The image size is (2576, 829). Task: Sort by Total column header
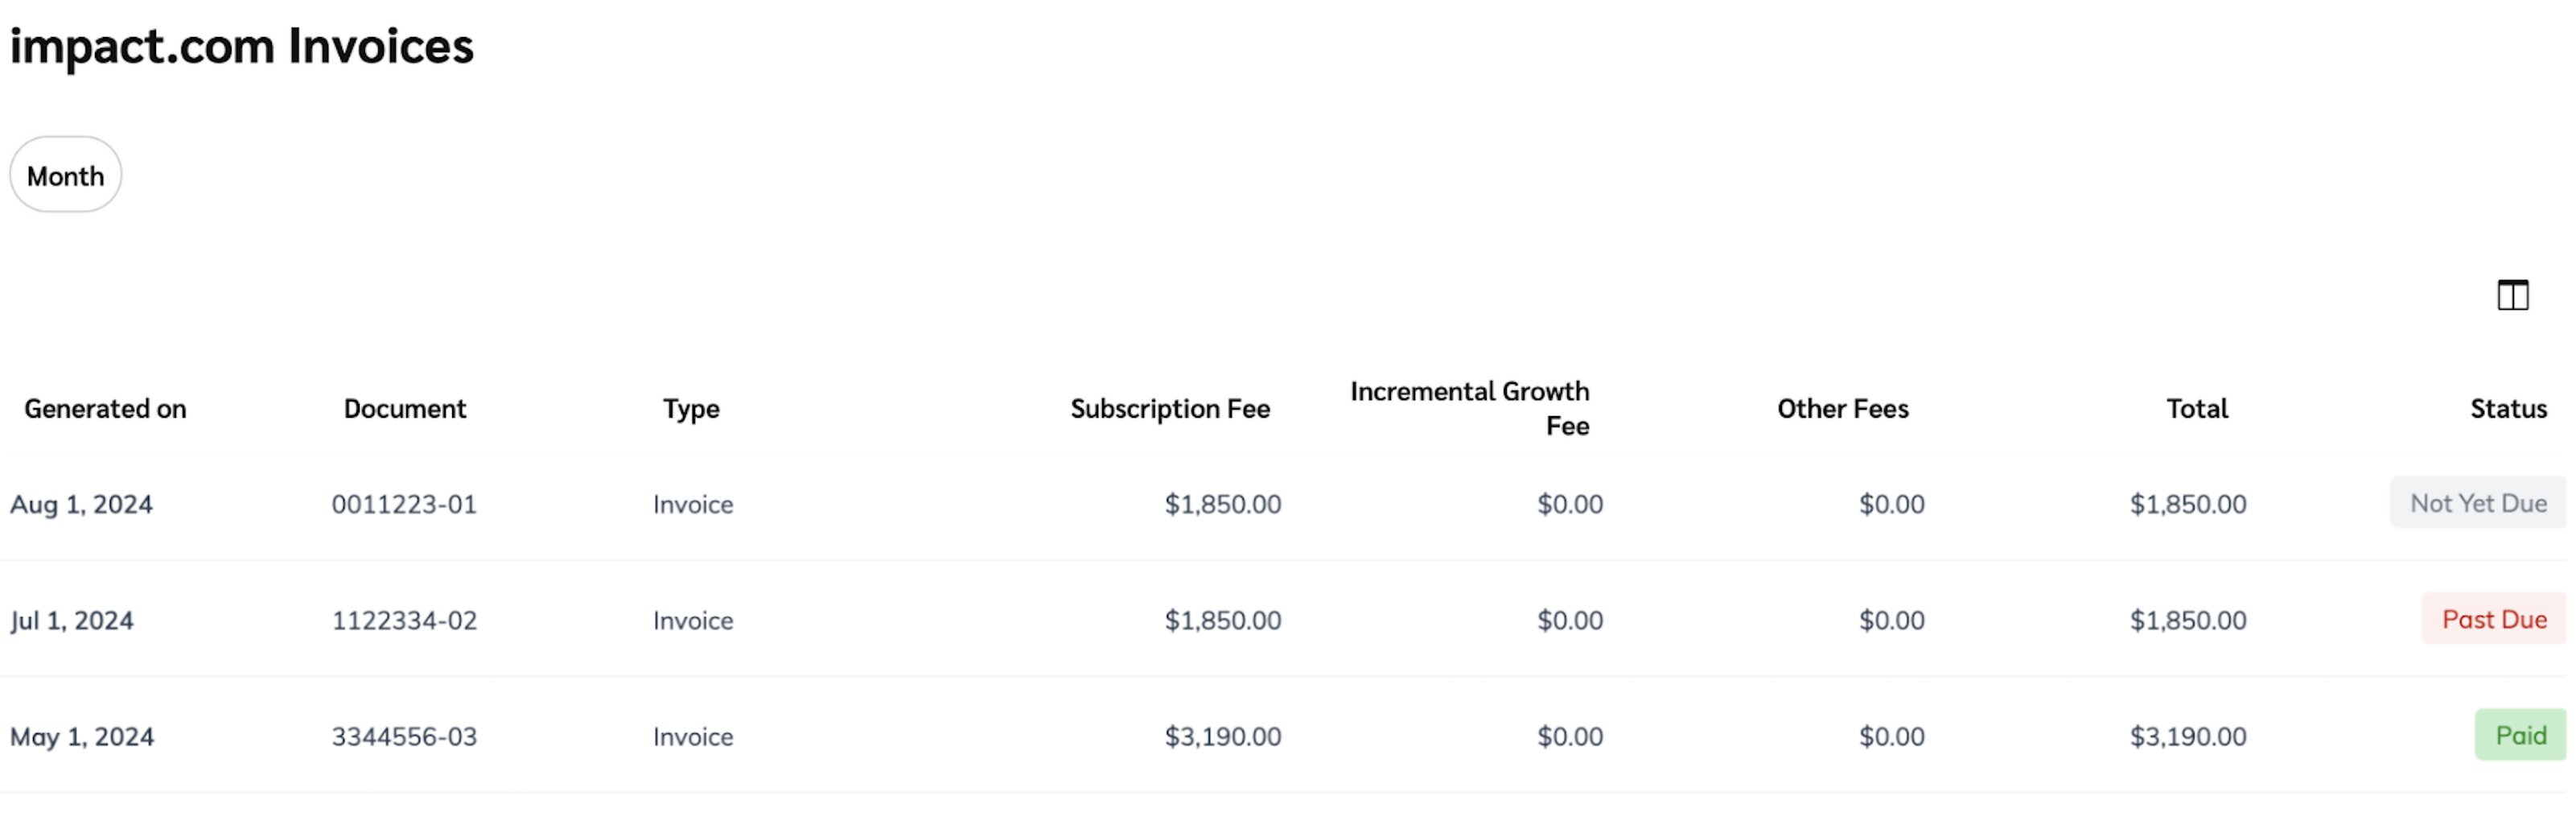coord(2196,408)
